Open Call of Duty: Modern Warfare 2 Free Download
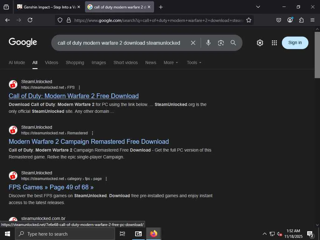 coord(74,96)
